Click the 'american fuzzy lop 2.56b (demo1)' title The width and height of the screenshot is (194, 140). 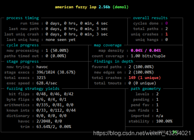(92, 7)
